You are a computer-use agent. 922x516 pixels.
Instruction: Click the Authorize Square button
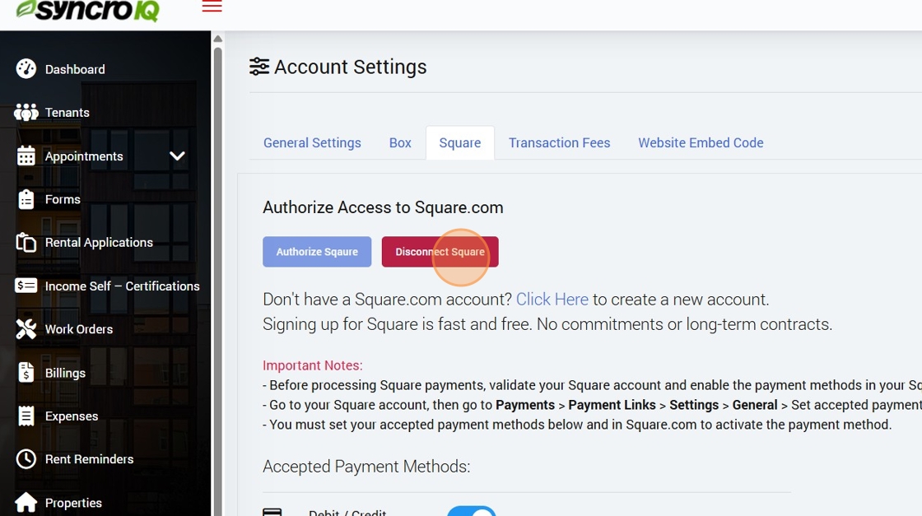coord(317,252)
